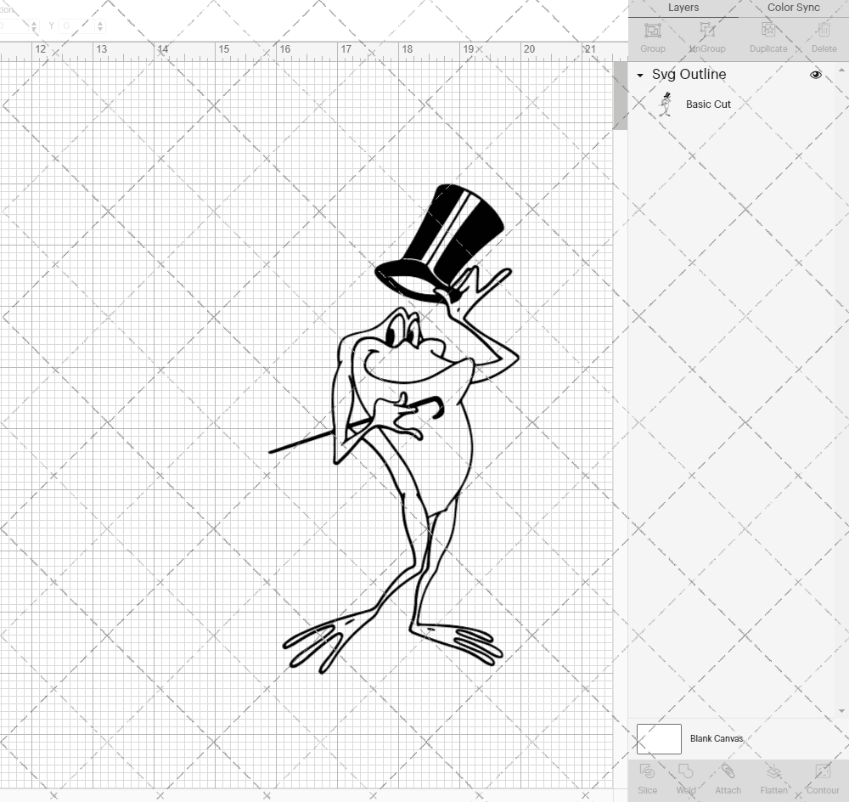
Task: Click the Y position stepper arrows
Action: (x=100, y=25)
